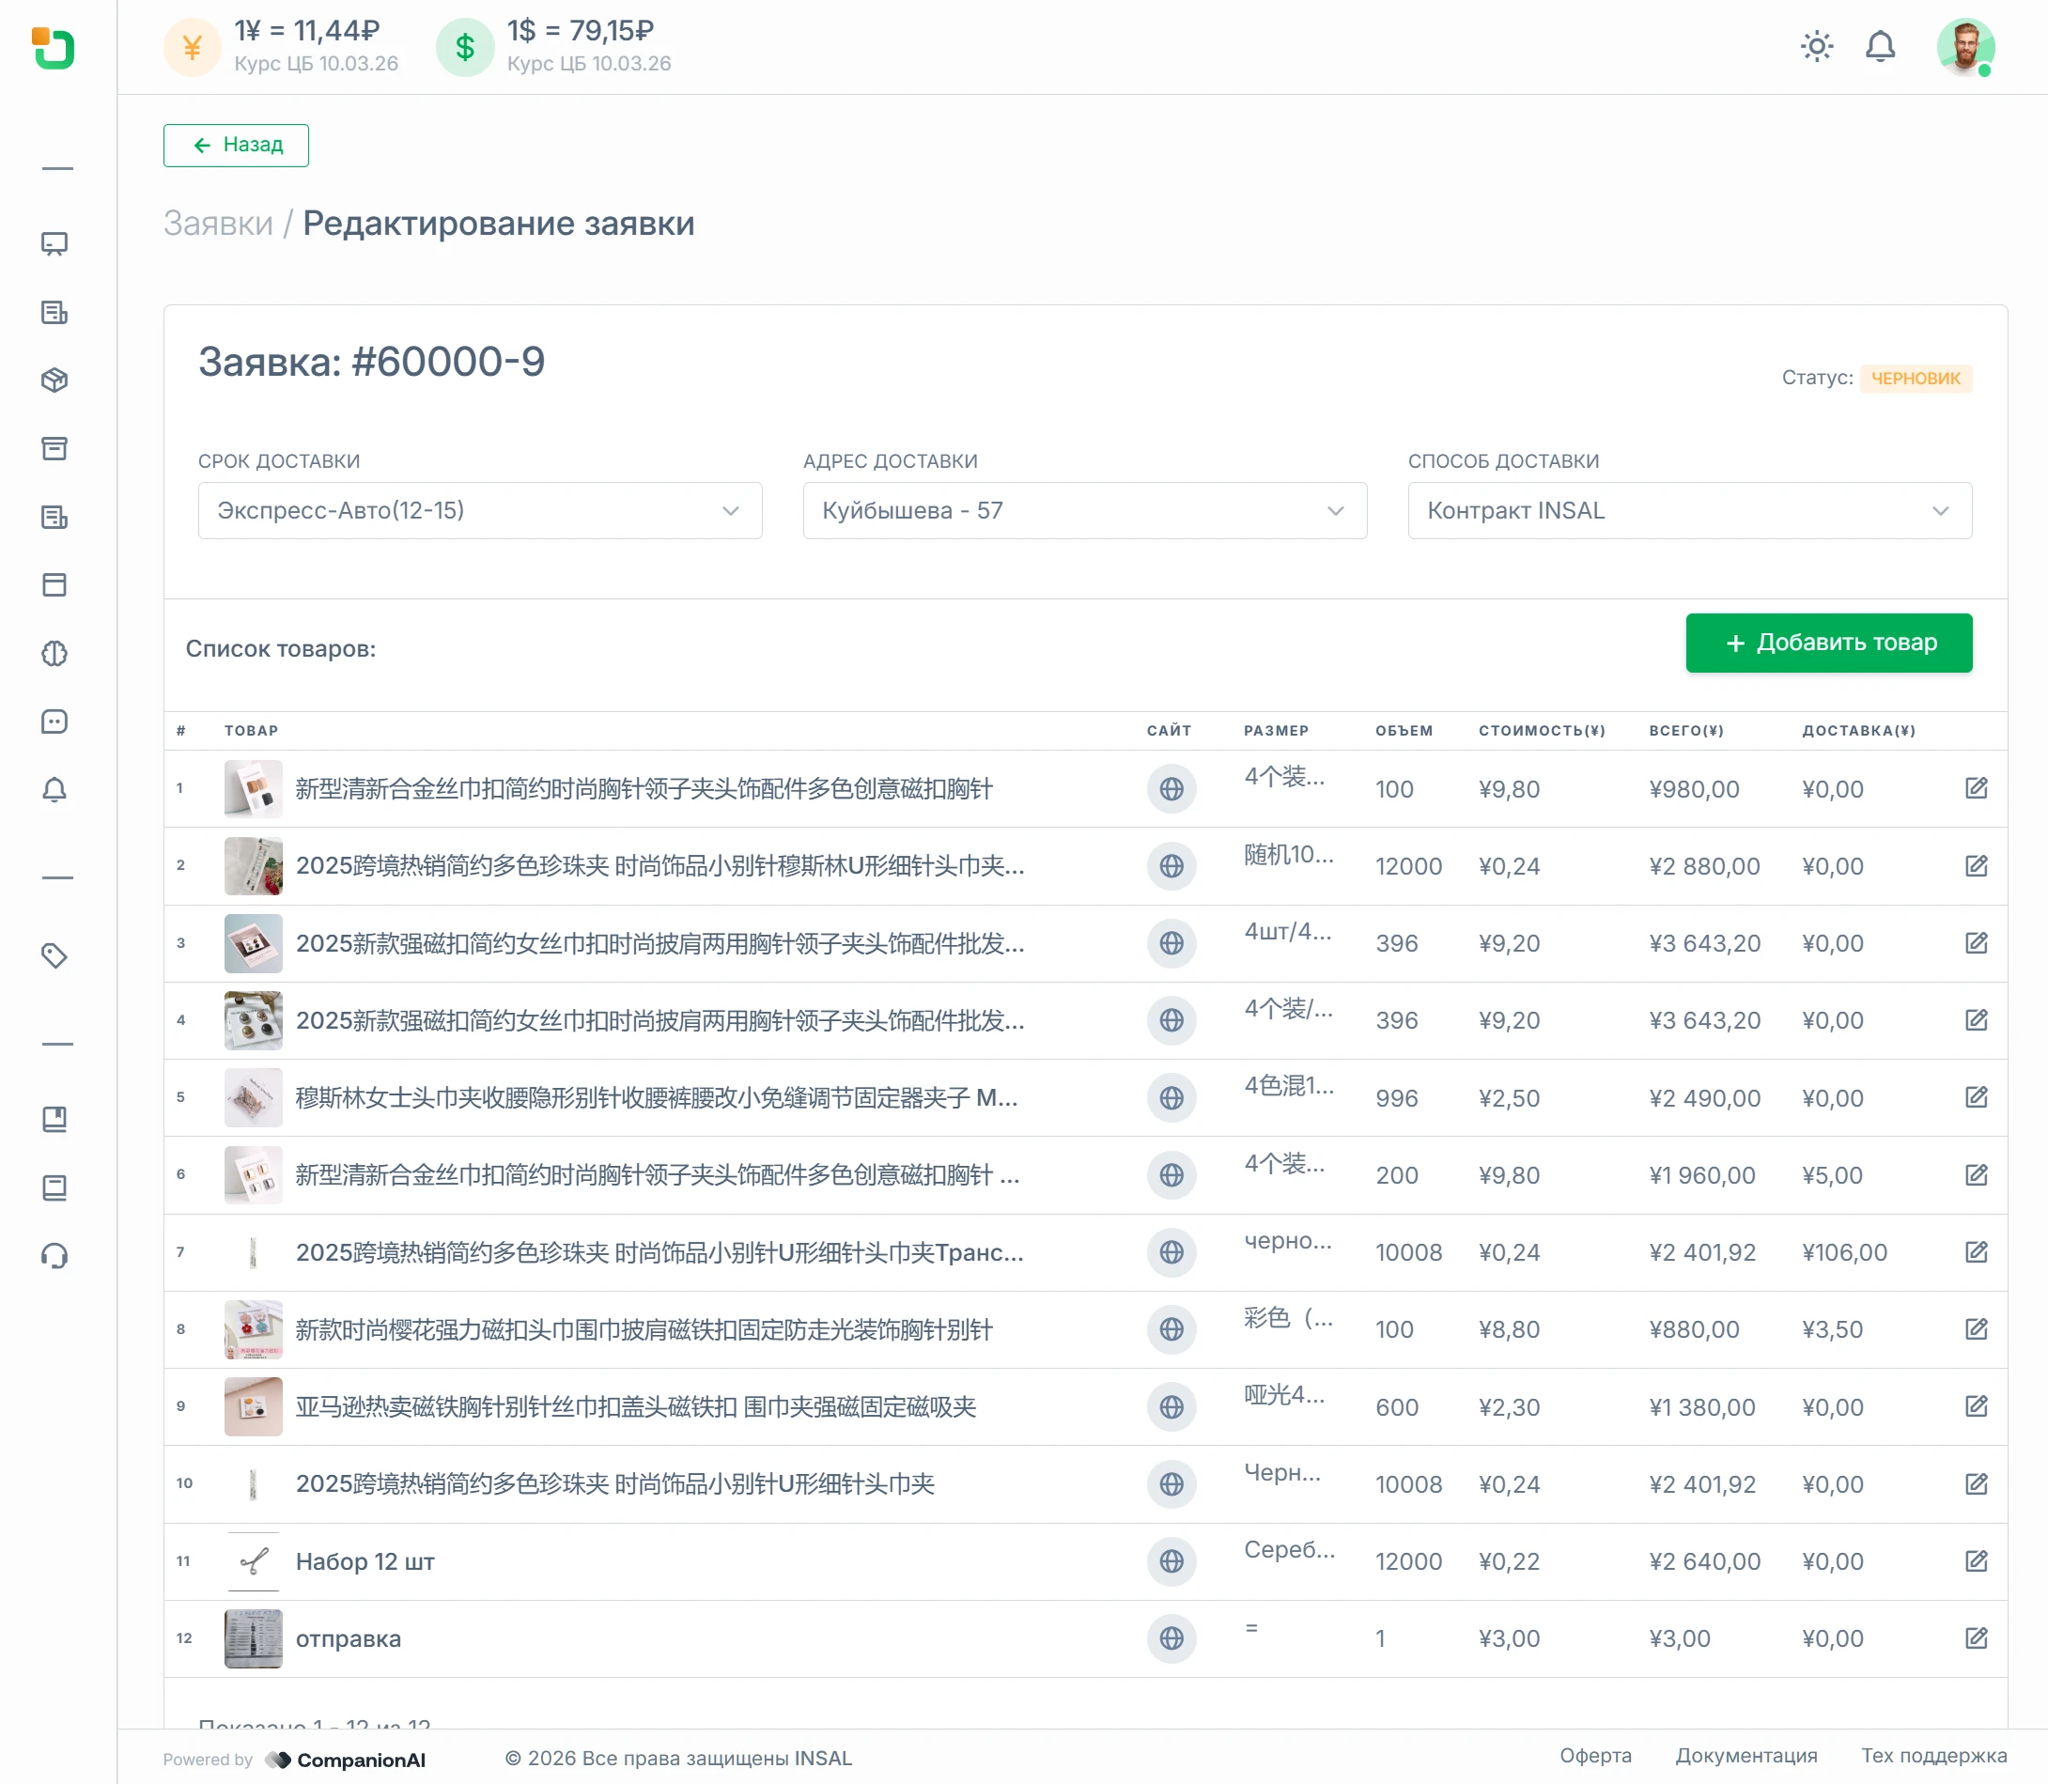Open the Документация footer link
This screenshot has height=1784, width=2048.
point(1745,1755)
